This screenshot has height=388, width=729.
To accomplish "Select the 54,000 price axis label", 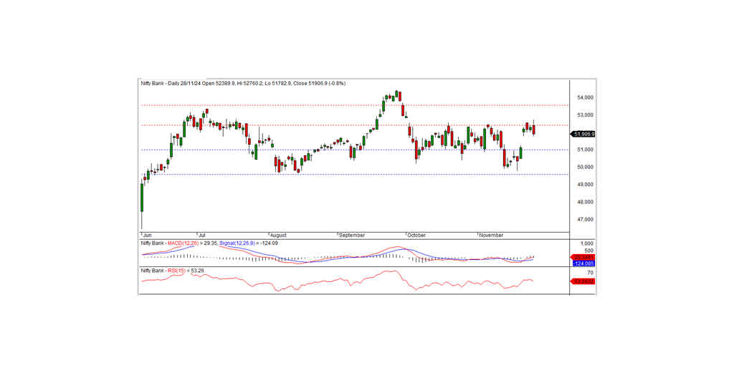I will [x=585, y=97].
